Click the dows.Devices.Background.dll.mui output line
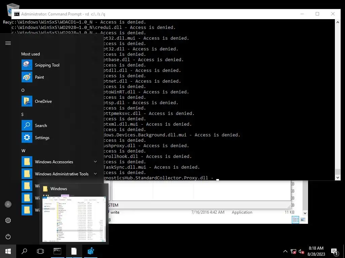This screenshot has width=345, height=258. pyautogui.click(x=172, y=135)
